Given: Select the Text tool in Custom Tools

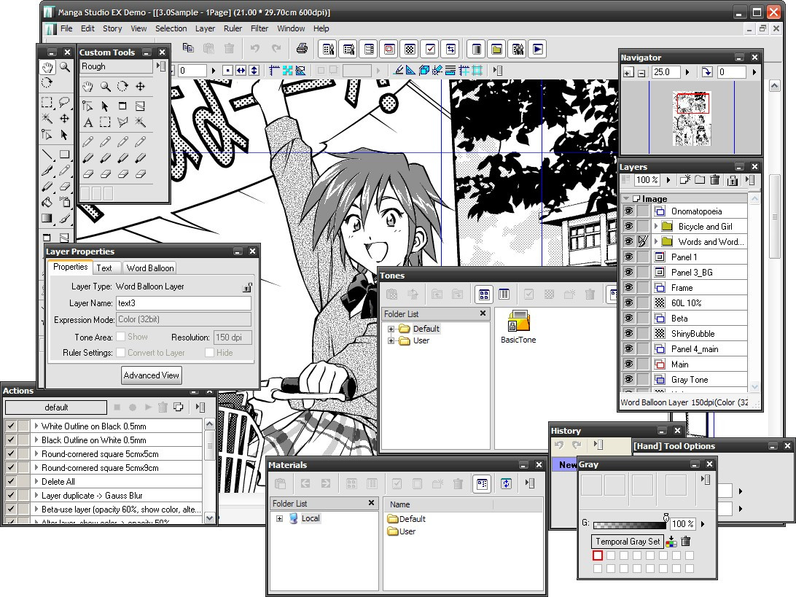Looking at the screenshot, I should [88, 122].
